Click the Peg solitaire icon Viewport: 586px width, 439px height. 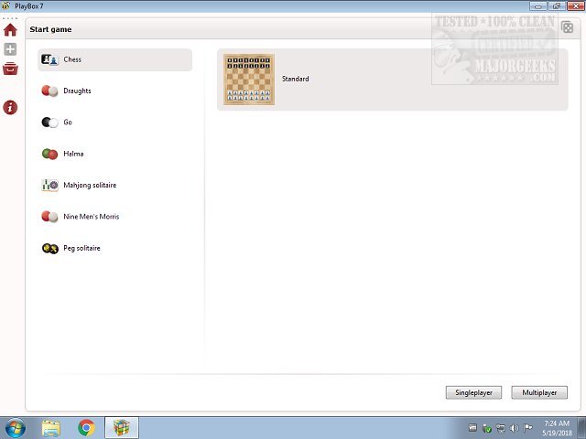(49, 248)
